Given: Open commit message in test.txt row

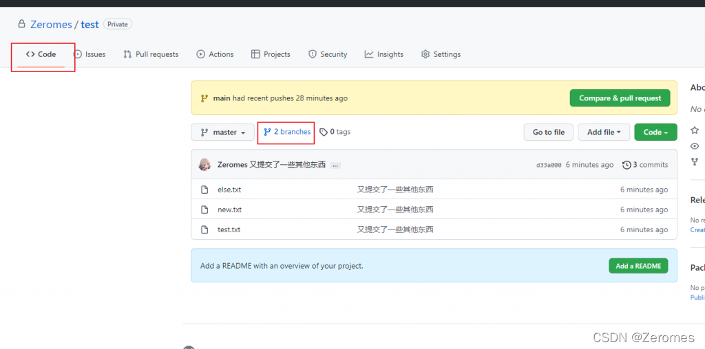Looking at the screenshot, I should pyautogui.click(x=395, y=229).
